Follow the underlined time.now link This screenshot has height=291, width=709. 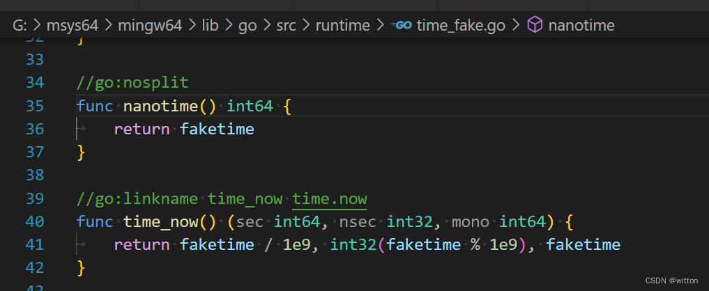click(329, 199)
